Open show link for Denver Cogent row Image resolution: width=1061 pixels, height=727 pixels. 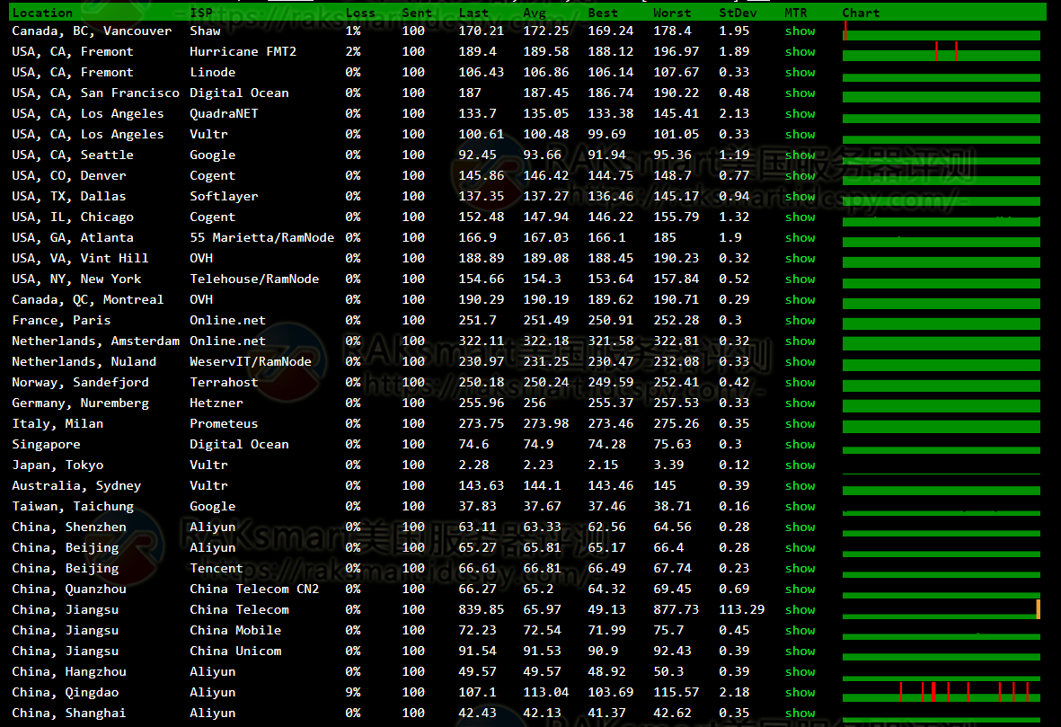pos(800,175)
